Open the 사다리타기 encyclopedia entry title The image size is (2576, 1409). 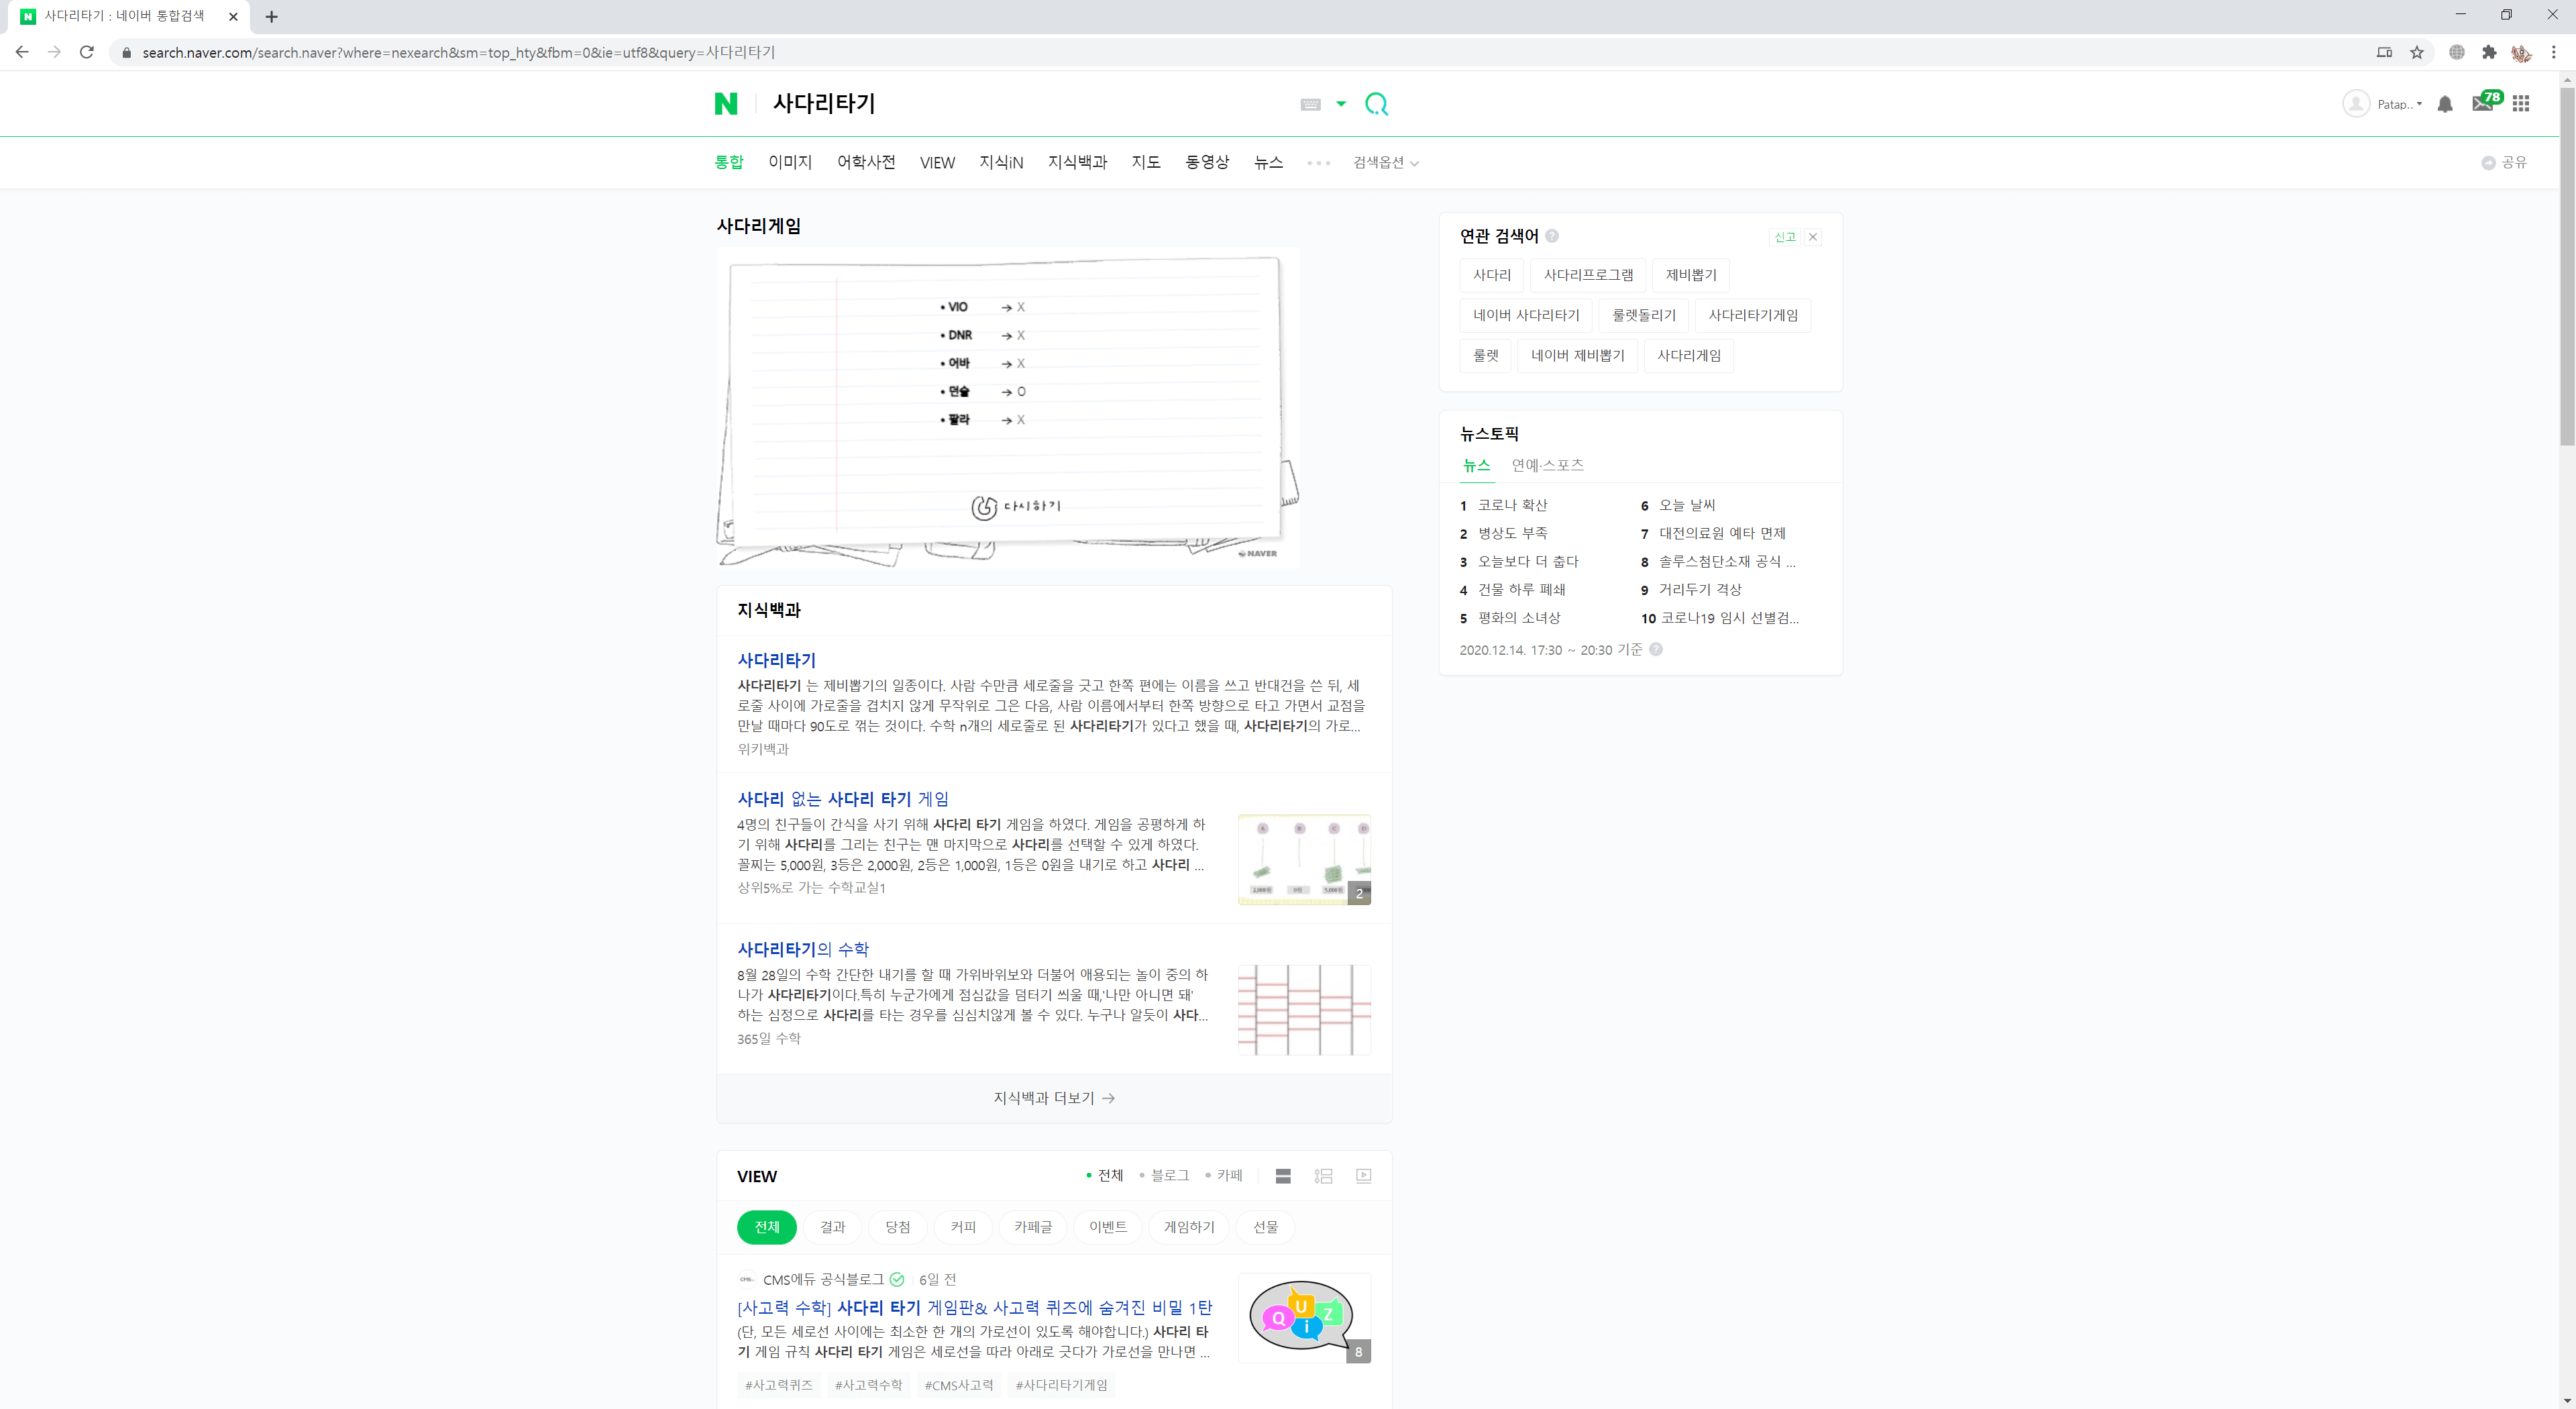pos(776,660)
